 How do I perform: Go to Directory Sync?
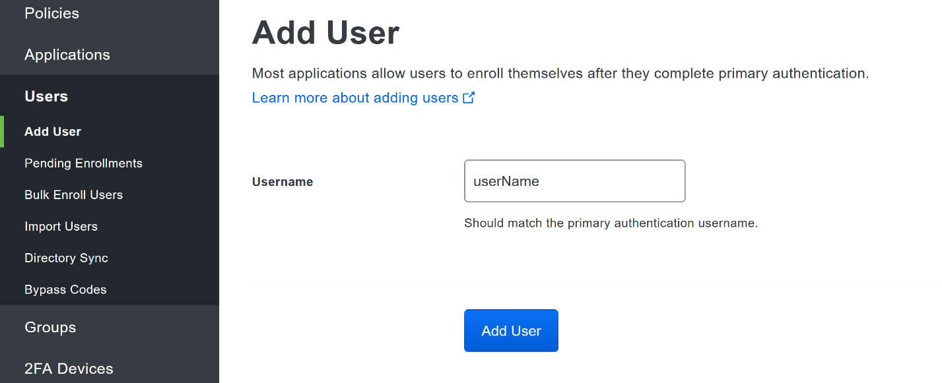pos(66,258)
